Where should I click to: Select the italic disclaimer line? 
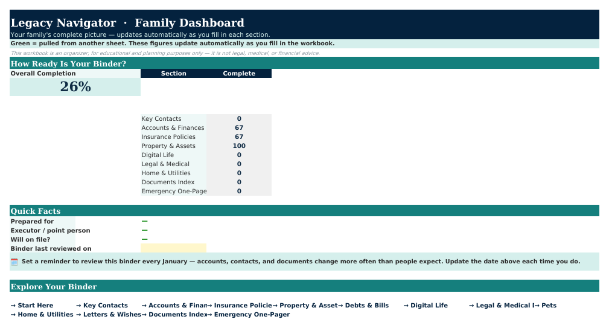165,53
